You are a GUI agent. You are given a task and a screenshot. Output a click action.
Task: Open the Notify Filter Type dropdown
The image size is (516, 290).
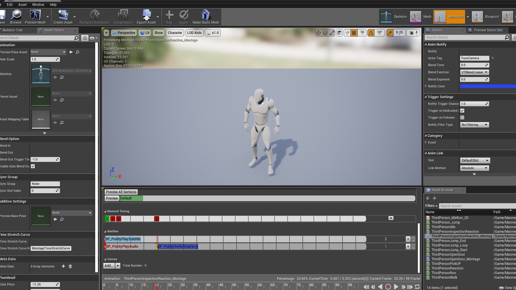coord(474,125)
